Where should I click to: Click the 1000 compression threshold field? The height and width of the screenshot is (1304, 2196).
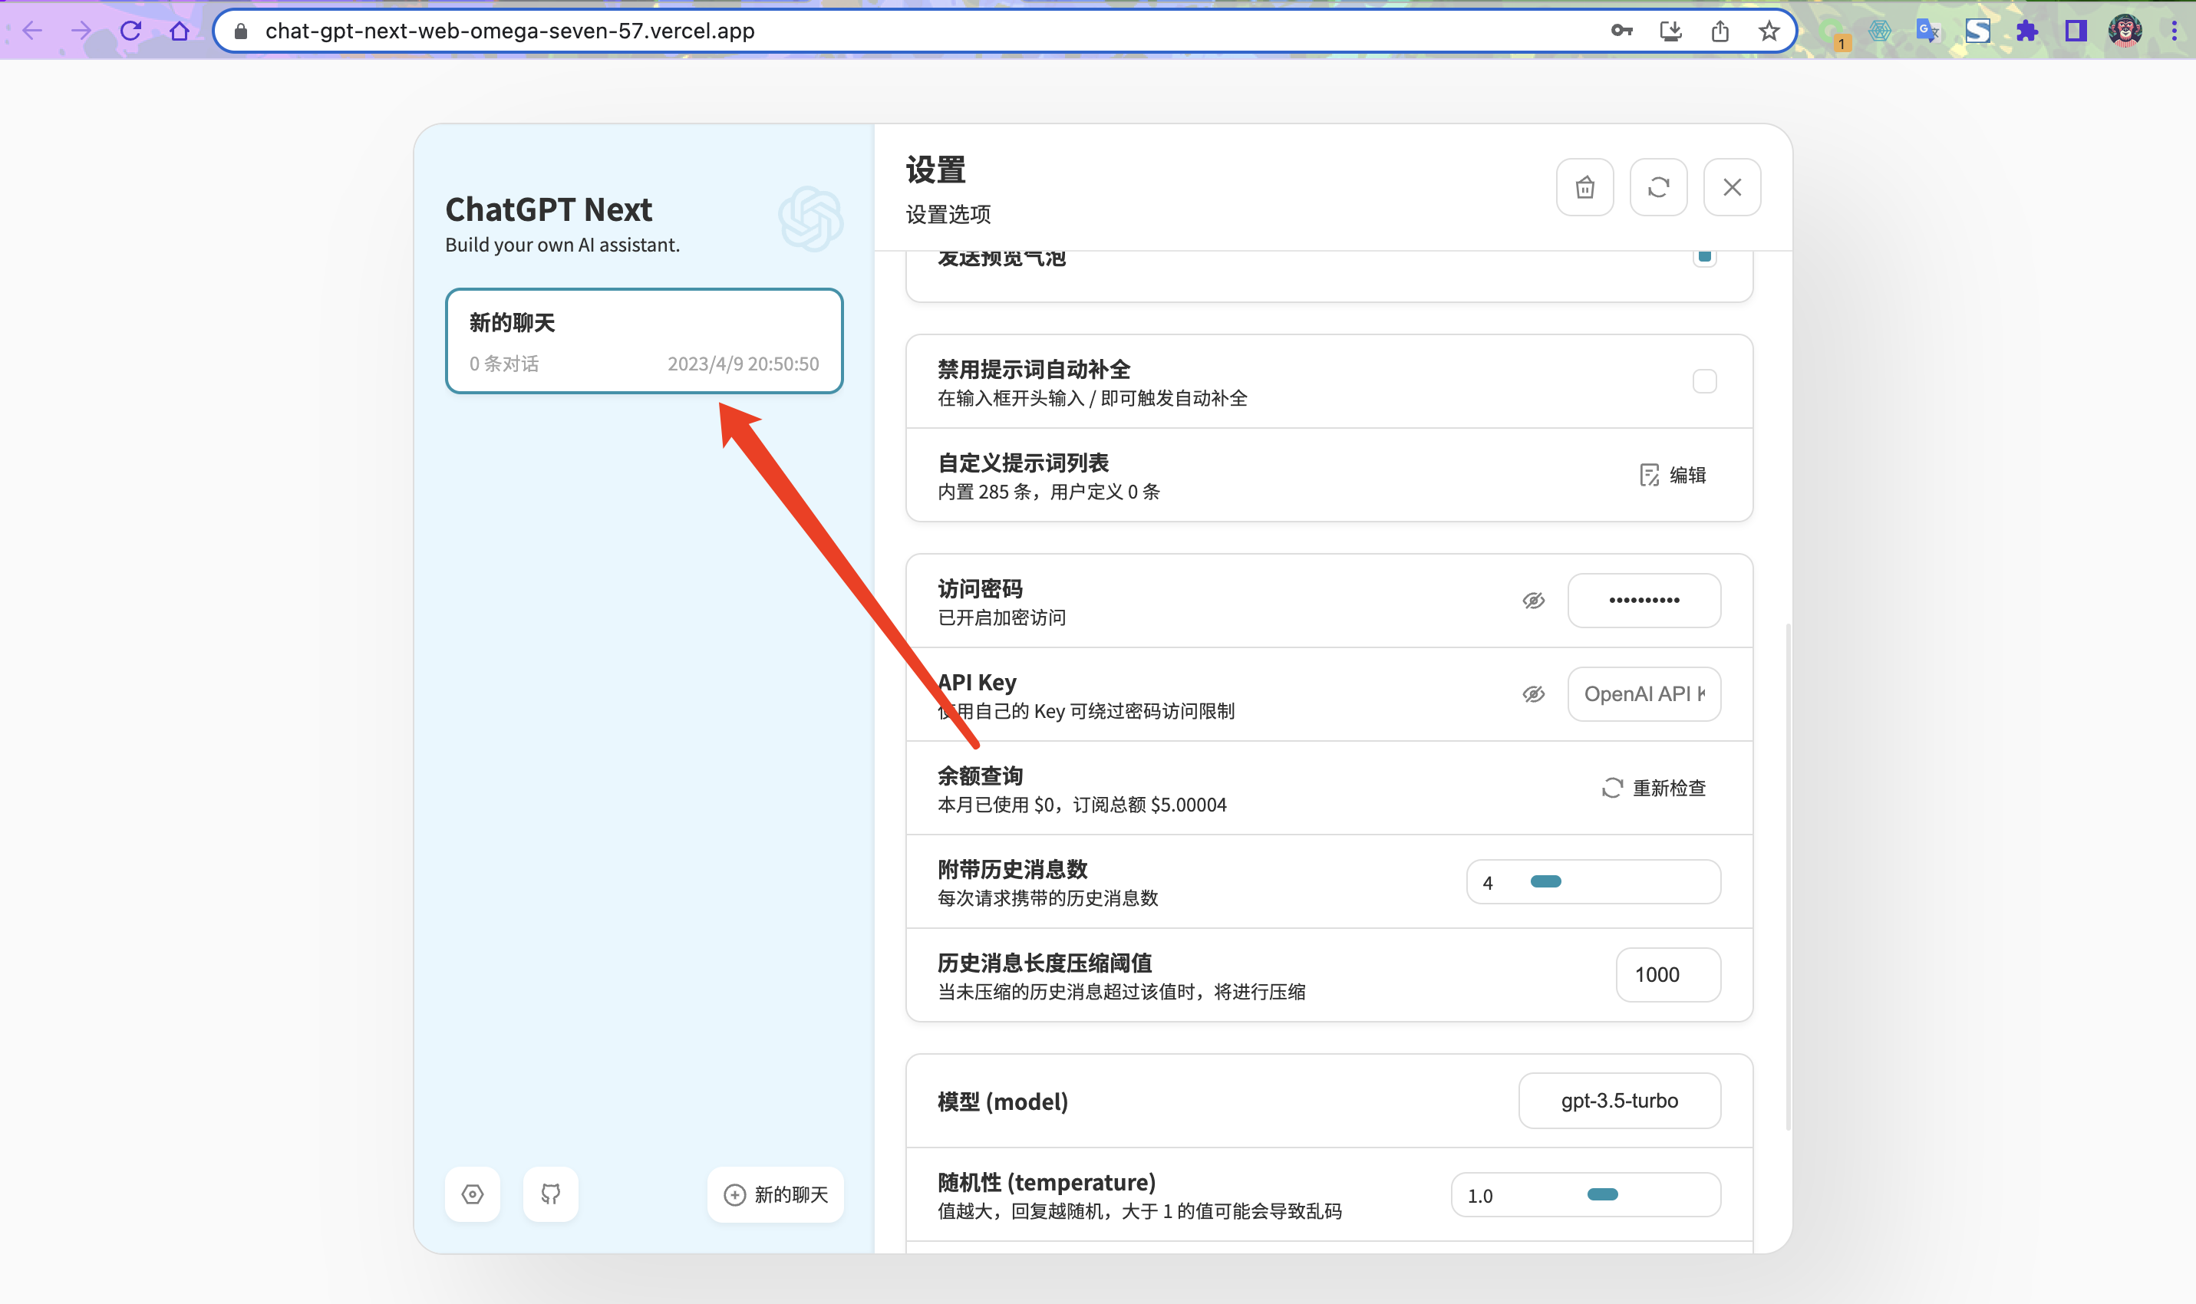[x=1667, y=974]
